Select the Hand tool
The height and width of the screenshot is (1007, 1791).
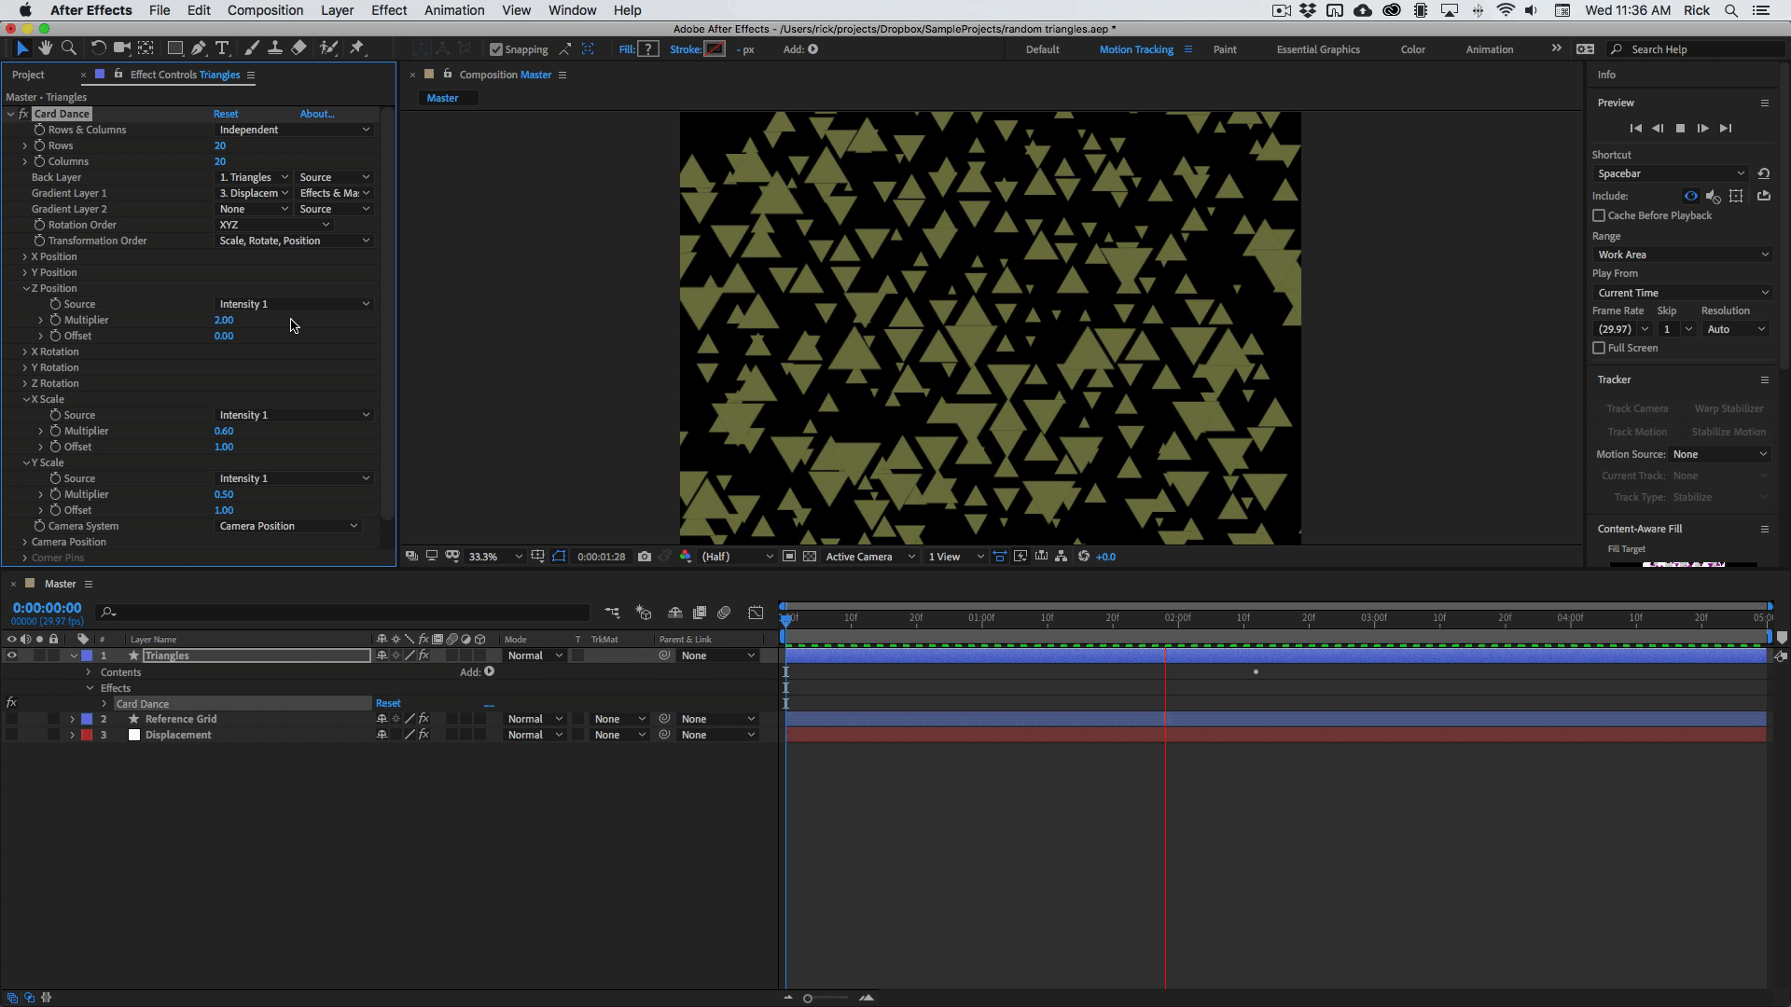[45, 48]
